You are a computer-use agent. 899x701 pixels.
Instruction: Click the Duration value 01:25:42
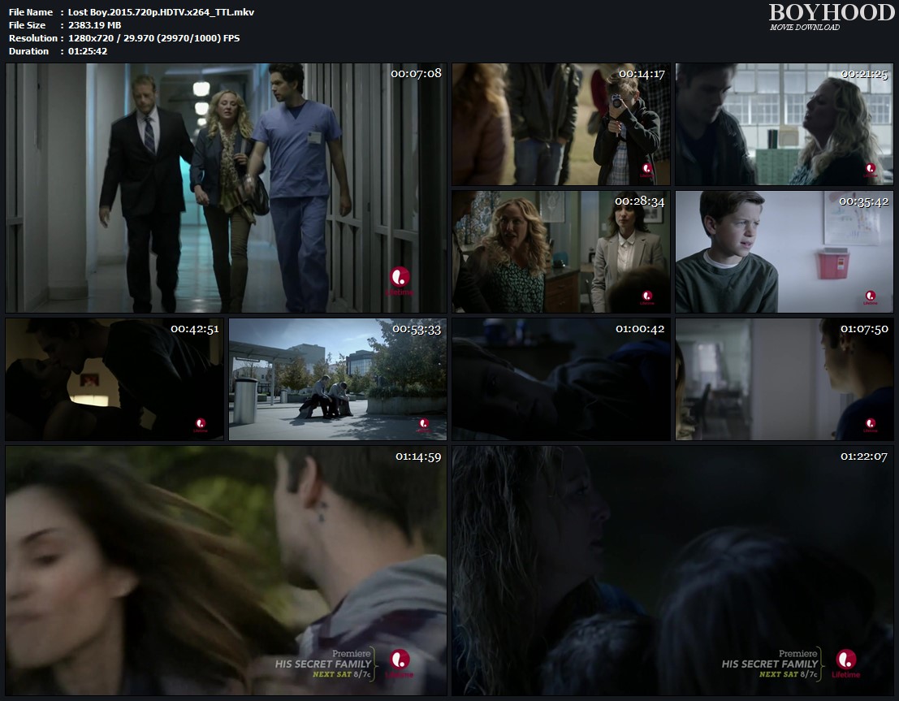88,51
